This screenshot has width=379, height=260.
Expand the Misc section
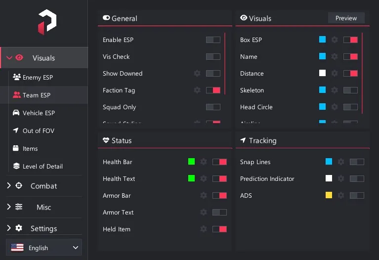[44, 207]
